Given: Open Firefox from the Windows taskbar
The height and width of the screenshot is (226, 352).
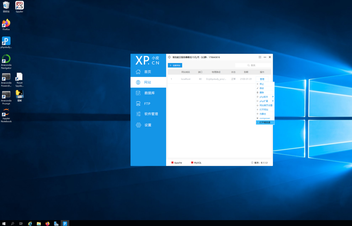Looking at the screenshot, I should 47,224.
